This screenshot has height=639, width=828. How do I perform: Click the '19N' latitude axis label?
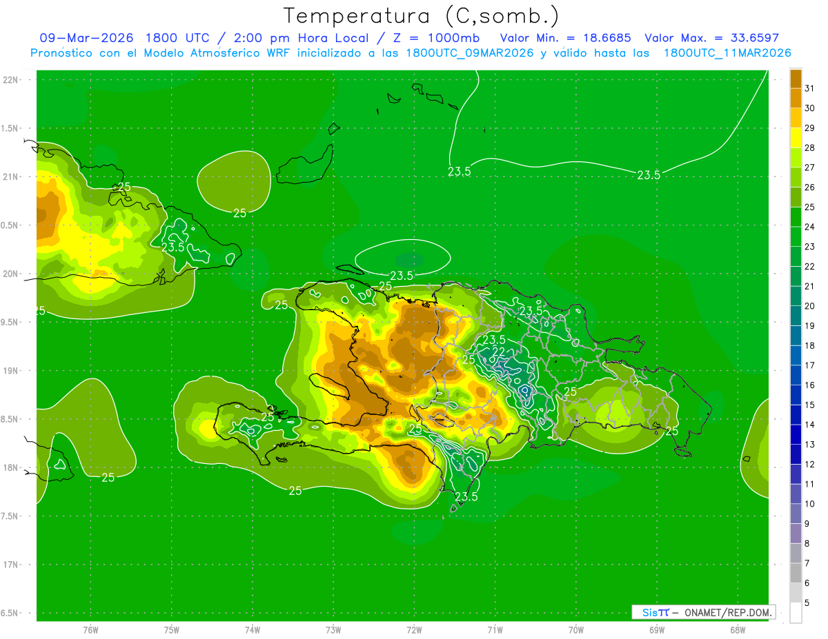tap(10, 370)
